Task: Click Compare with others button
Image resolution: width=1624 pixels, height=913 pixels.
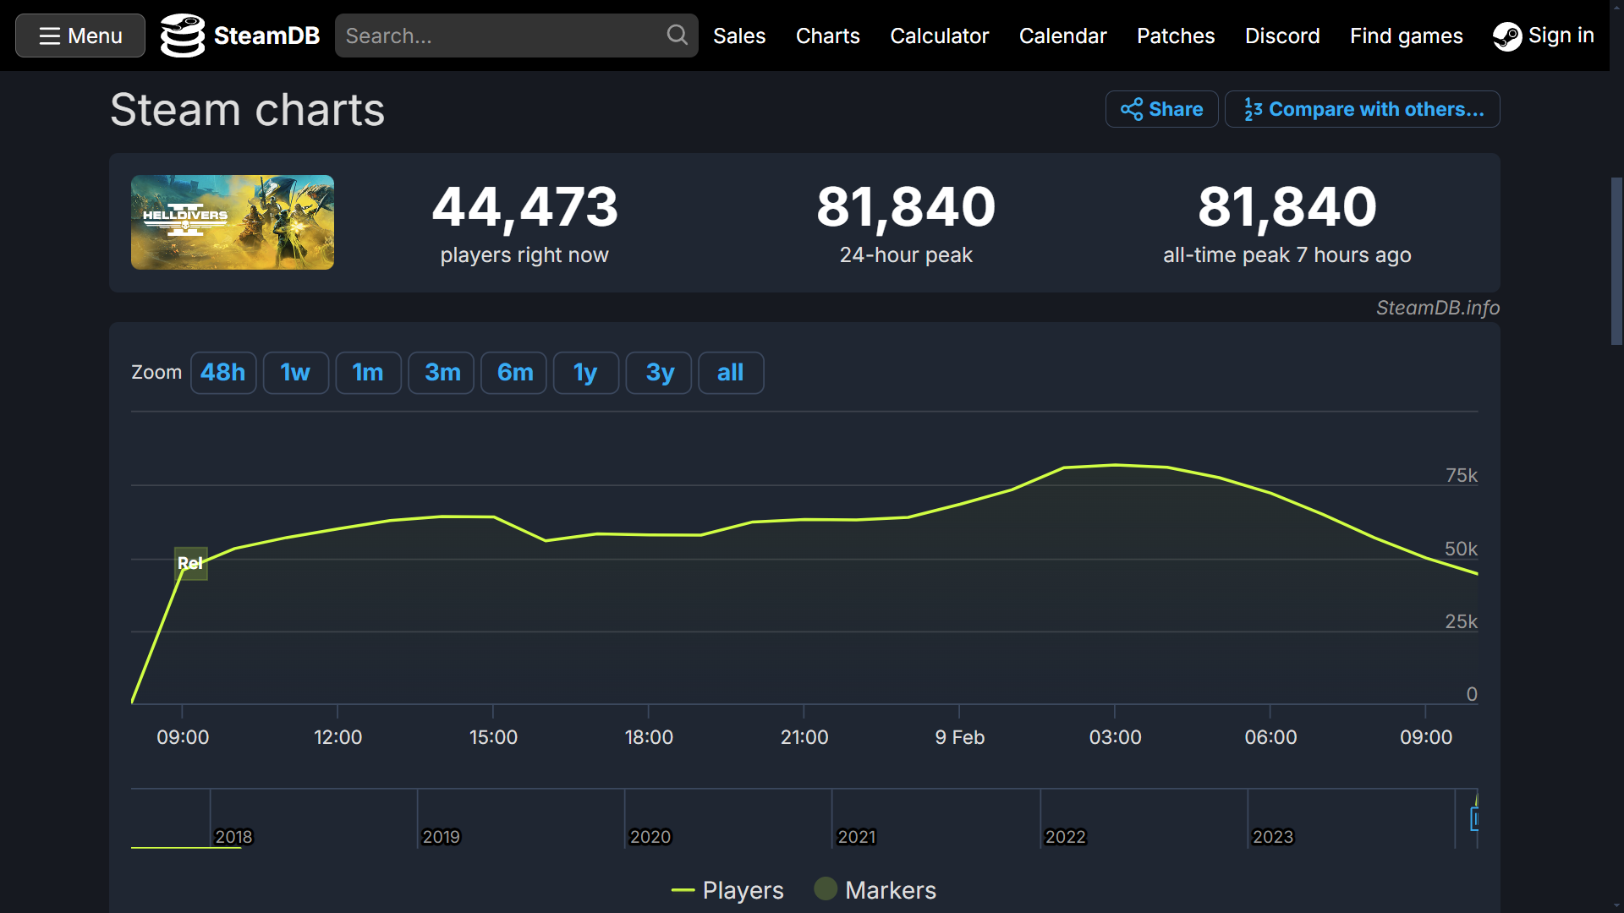Action: [1362, 109]
